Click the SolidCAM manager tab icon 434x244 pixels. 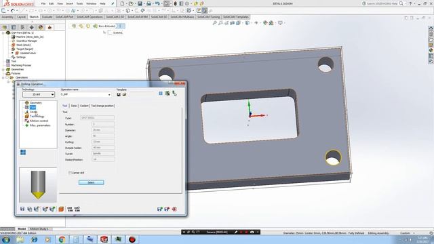50,27
